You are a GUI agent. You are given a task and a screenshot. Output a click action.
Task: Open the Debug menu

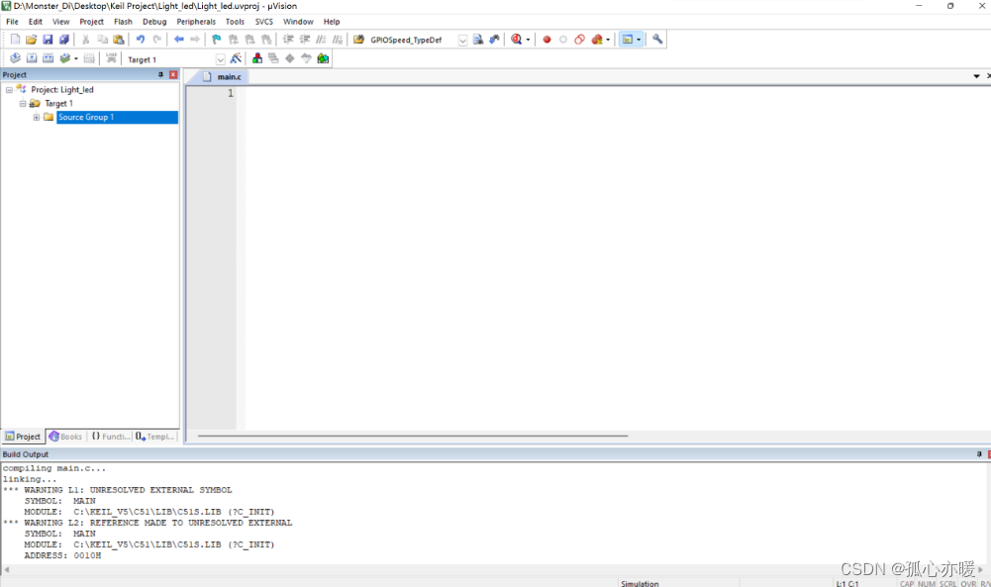click(x=154, y=22)
